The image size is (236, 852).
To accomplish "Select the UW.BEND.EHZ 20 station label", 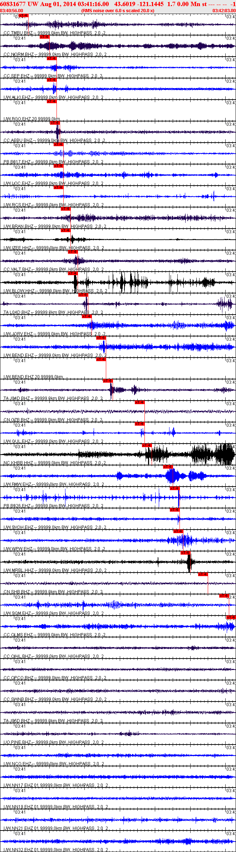I will click(x=33, y=377).
